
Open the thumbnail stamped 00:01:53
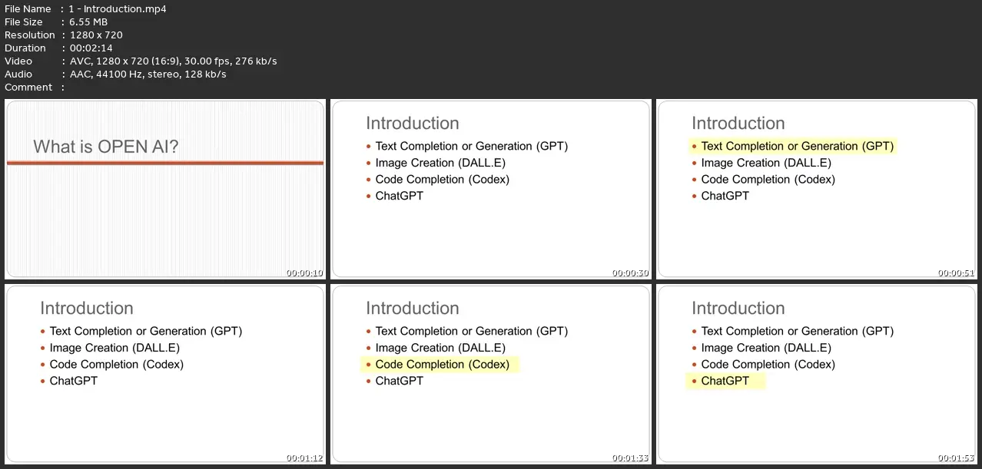[817, 374]
